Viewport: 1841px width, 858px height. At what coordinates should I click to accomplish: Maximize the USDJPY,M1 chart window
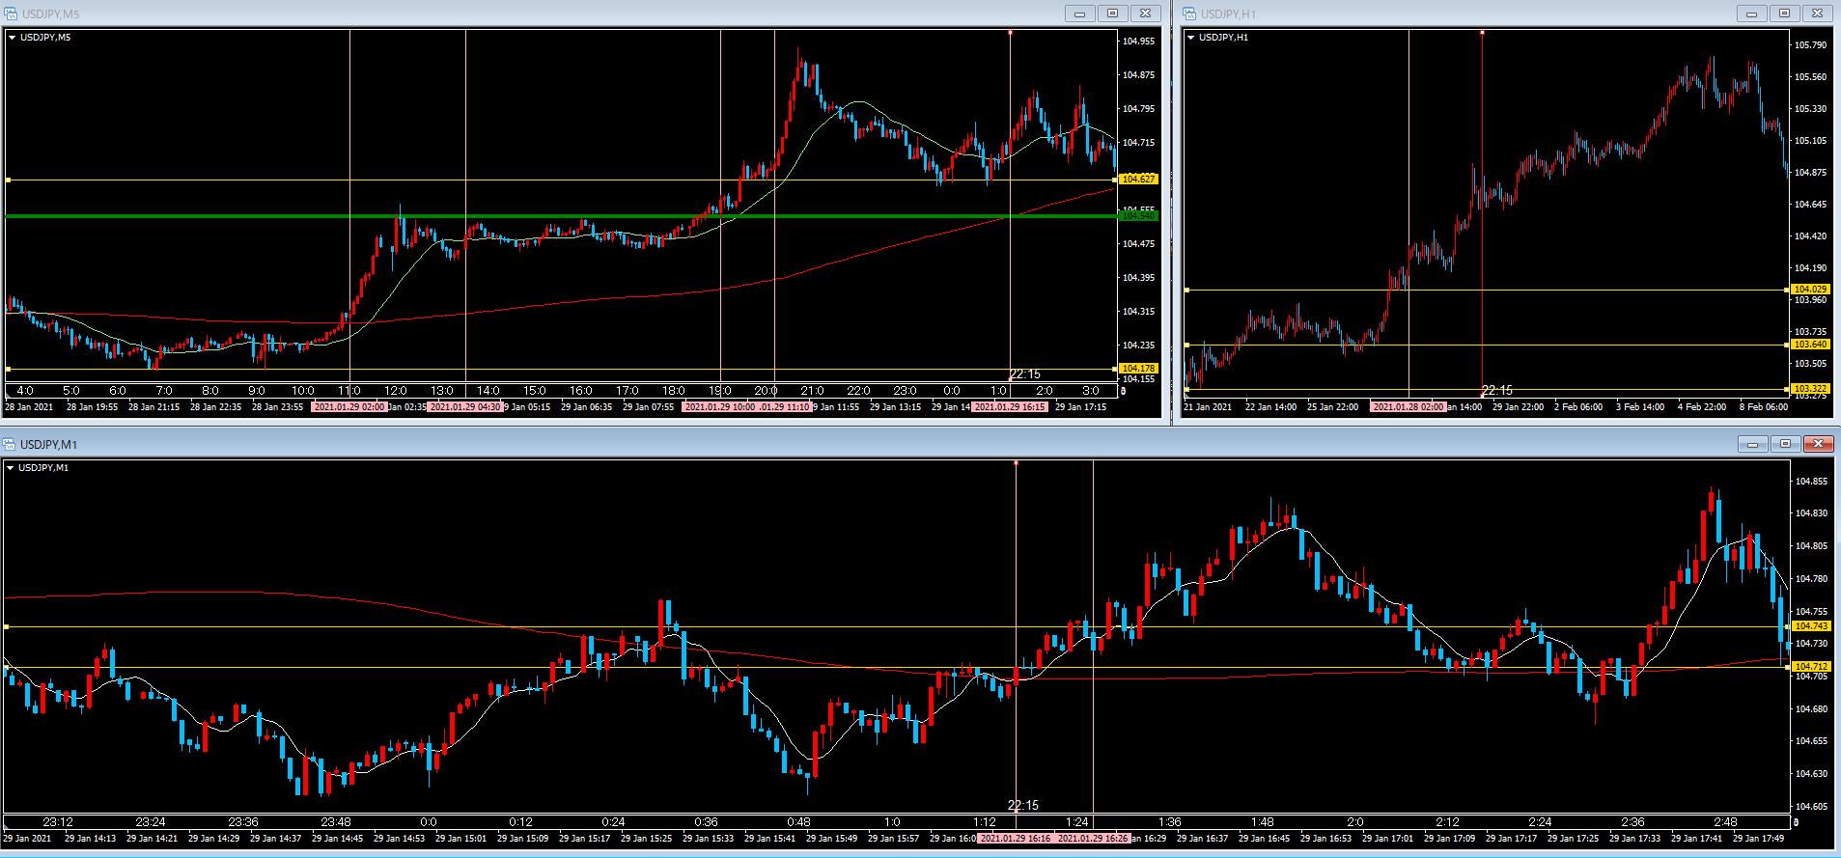1785,444
